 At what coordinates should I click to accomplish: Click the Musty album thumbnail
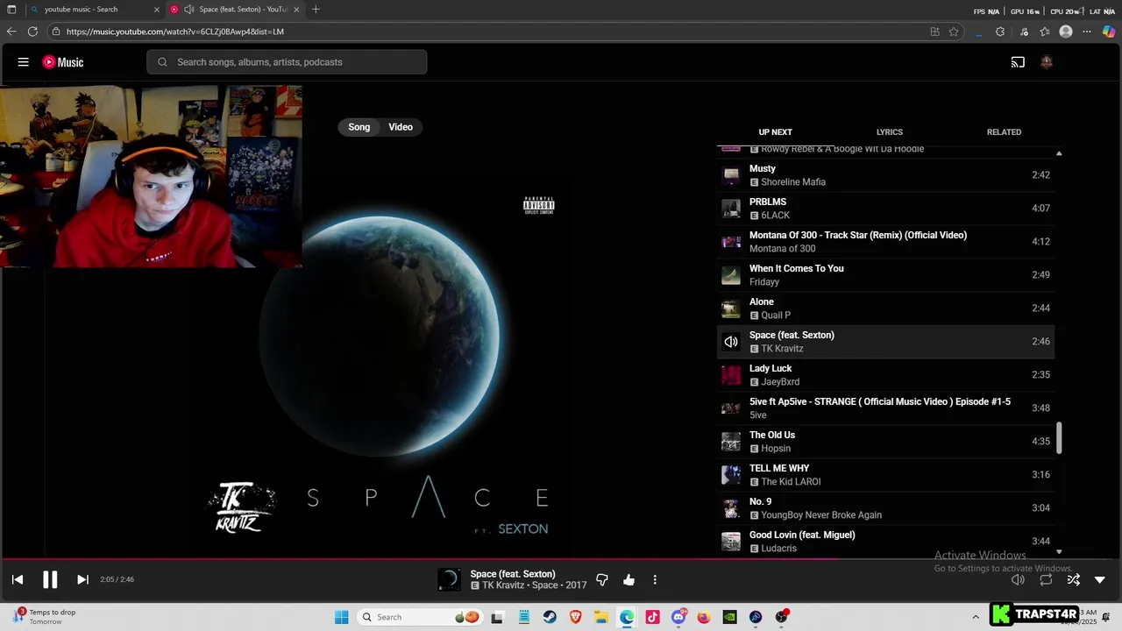(731, 175)
